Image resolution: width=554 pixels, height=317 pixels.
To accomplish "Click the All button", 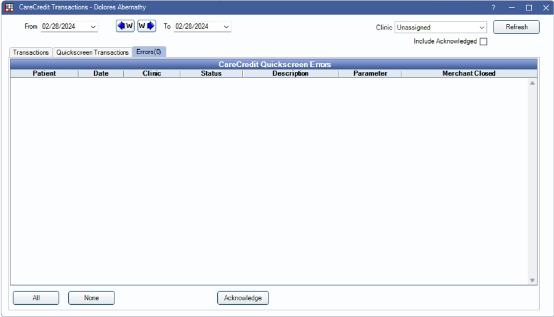I will 36,298.
